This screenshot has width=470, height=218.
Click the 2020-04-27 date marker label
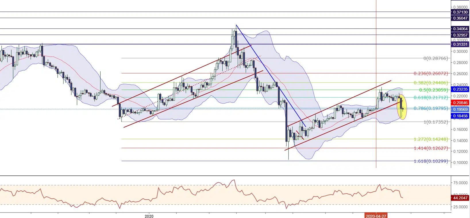376,216
